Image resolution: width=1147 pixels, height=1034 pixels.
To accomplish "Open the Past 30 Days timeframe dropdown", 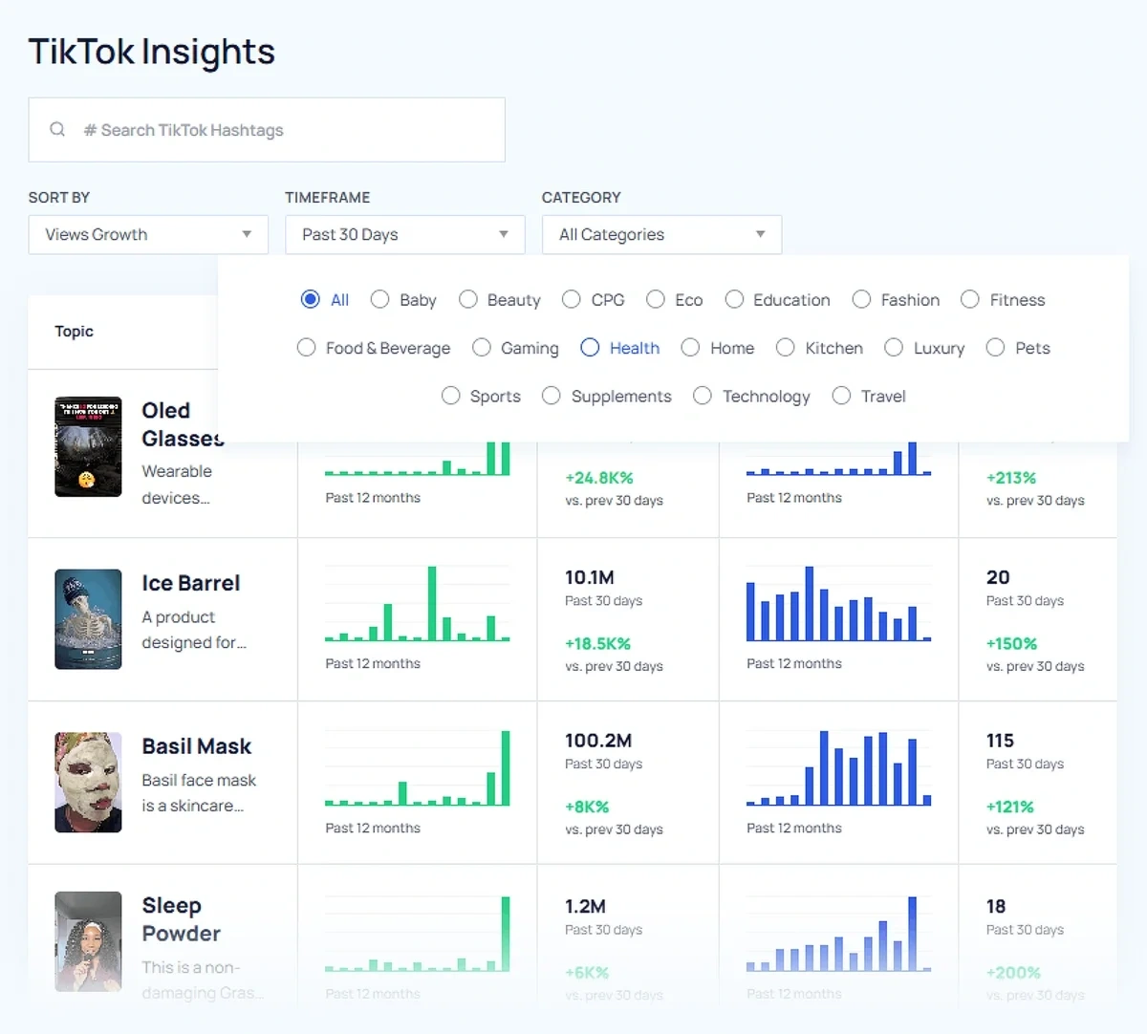I will tap(404, 234).
